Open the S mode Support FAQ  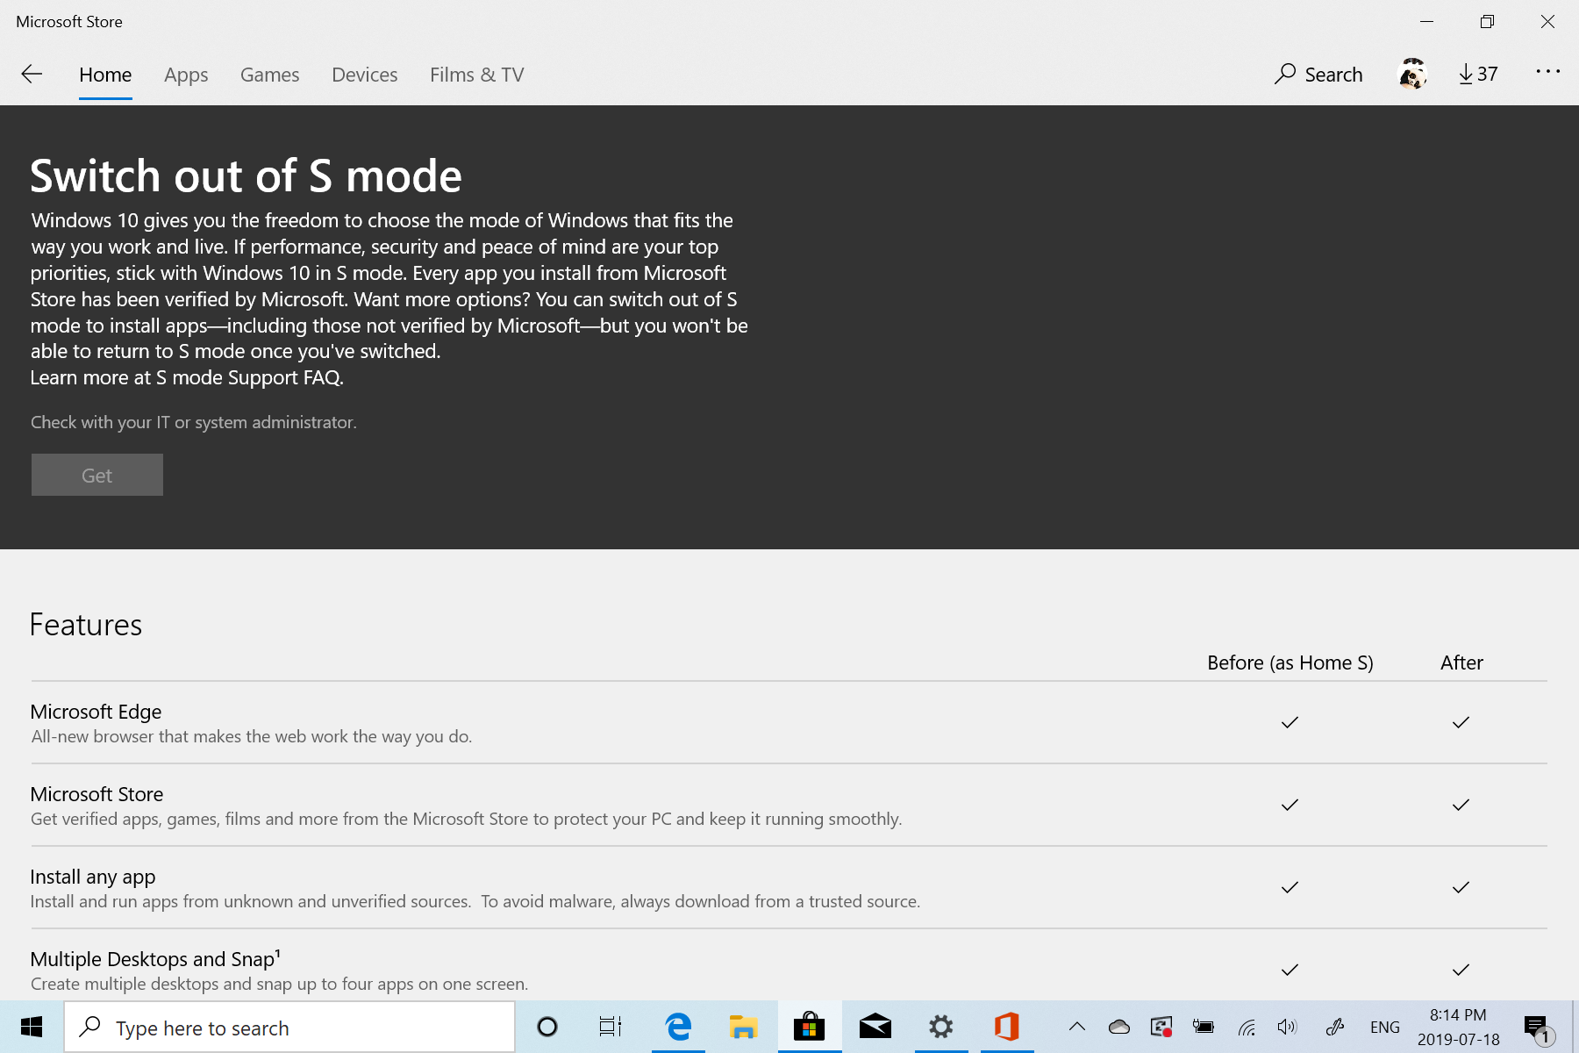248,377
